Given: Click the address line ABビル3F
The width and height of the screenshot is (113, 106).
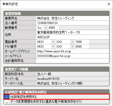Looking at the screenshot, I should (x=73, y=37).
